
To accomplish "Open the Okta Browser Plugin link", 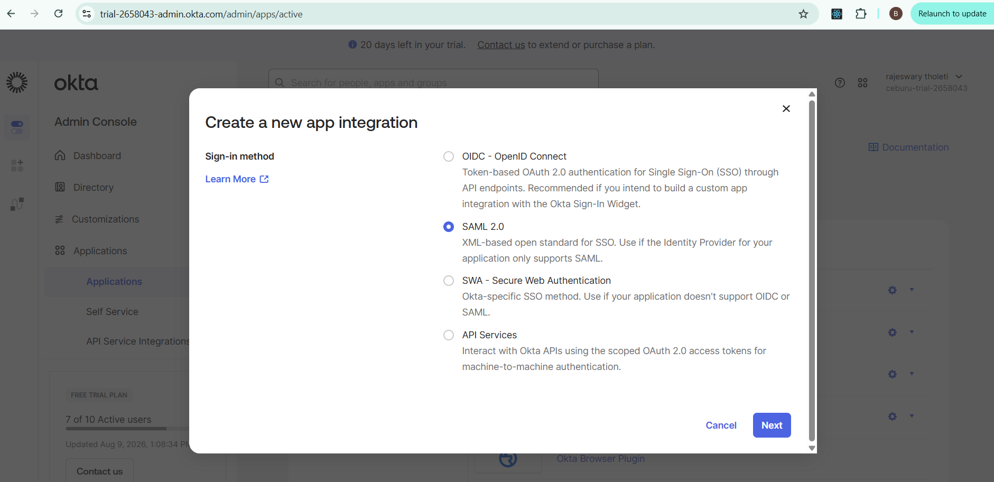I will coord(600,459).
